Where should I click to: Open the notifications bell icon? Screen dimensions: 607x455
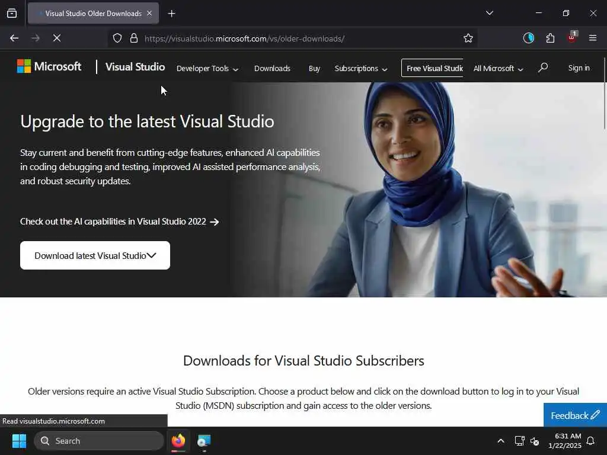[591, 441]
